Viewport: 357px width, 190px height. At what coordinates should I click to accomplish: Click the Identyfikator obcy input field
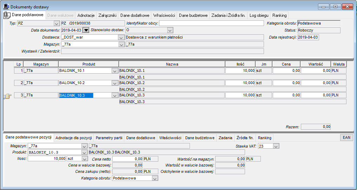[x=211, y=23]
